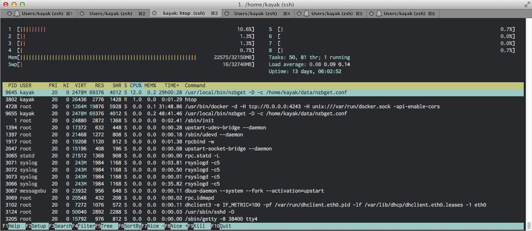Open the F6 SortBy menu
532x231 pixels.
129,226
